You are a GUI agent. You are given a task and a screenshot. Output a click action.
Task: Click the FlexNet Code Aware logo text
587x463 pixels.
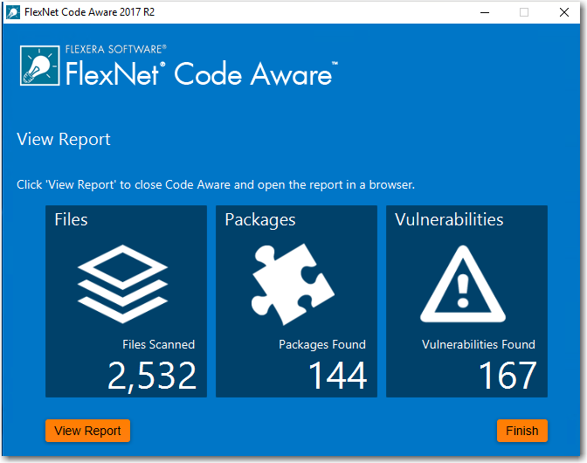199,73
